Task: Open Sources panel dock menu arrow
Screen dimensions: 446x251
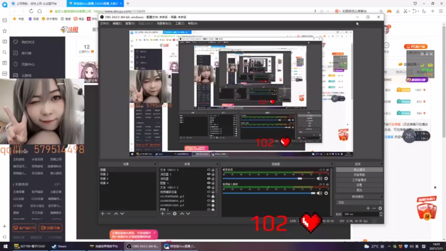Action: pyautogui.click(x=217, y=164)
